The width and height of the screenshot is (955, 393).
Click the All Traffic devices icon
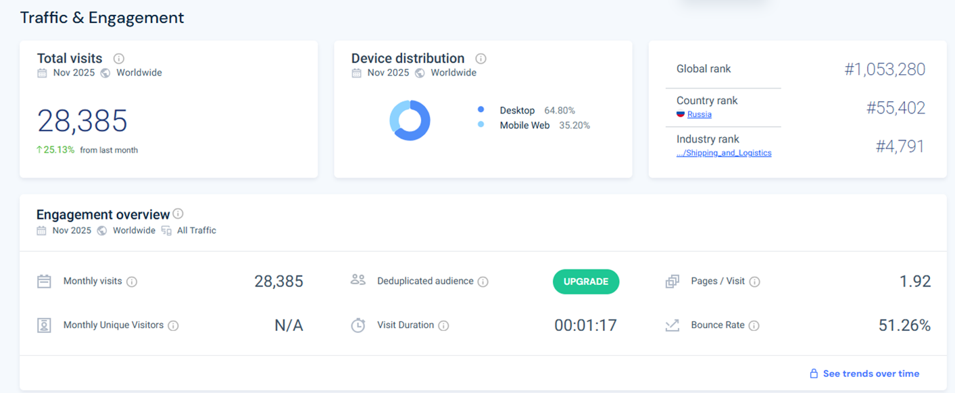pyautogui.click(x=166, y=231)
